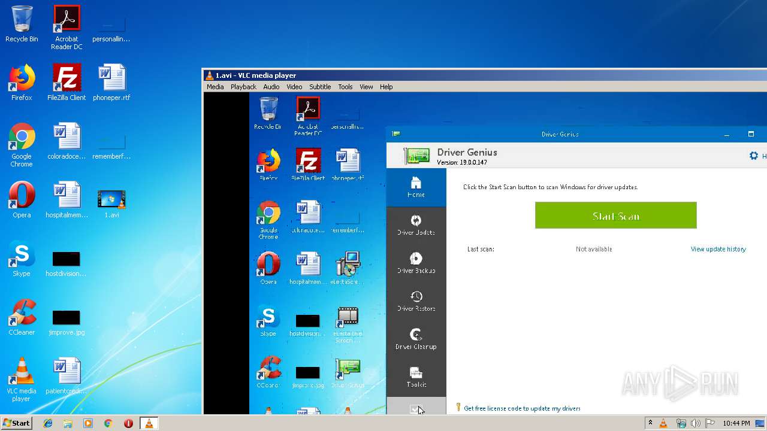Open VLC's Tools menu
This screenshot has height=431, width=767.
345,87
